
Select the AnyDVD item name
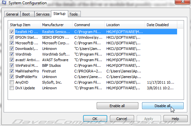22,82
